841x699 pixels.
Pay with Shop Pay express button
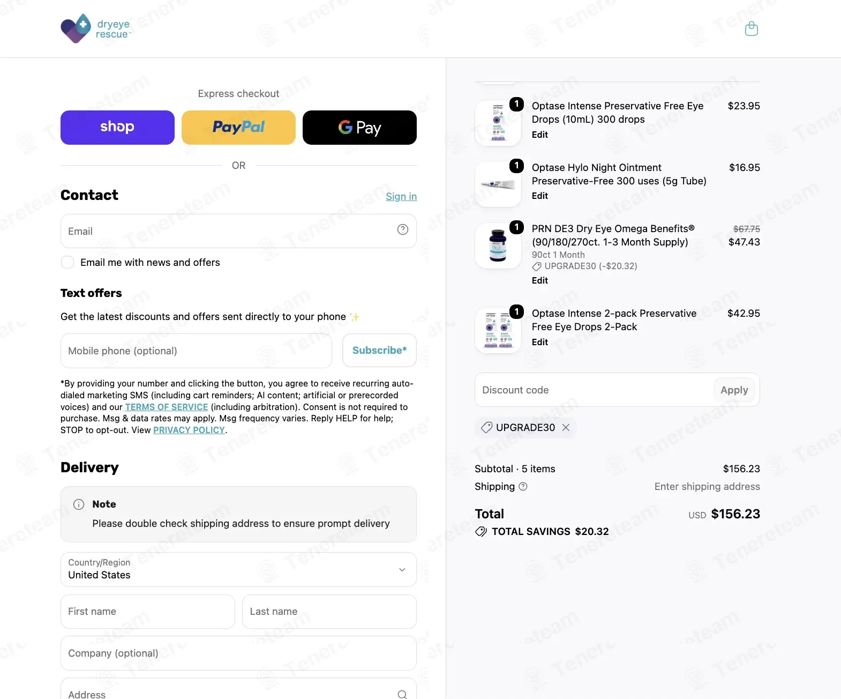tap(117, 128)
